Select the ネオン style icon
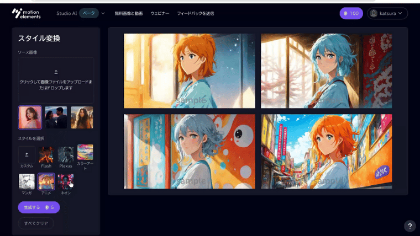This screenshot has width=420, height=236. click(66, 181)
